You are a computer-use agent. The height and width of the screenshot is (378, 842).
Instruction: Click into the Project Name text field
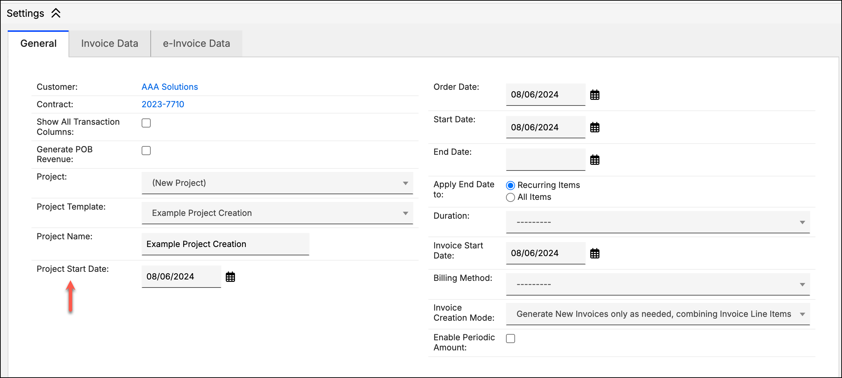point(225,244)
